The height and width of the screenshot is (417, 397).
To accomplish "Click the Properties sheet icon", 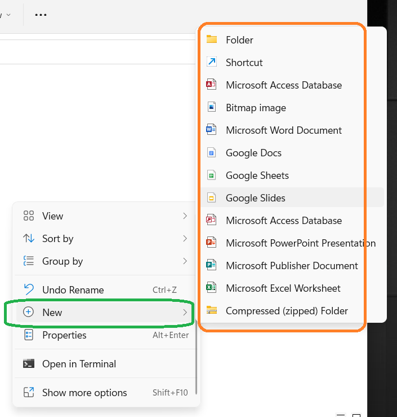I will tap(29, 335).
